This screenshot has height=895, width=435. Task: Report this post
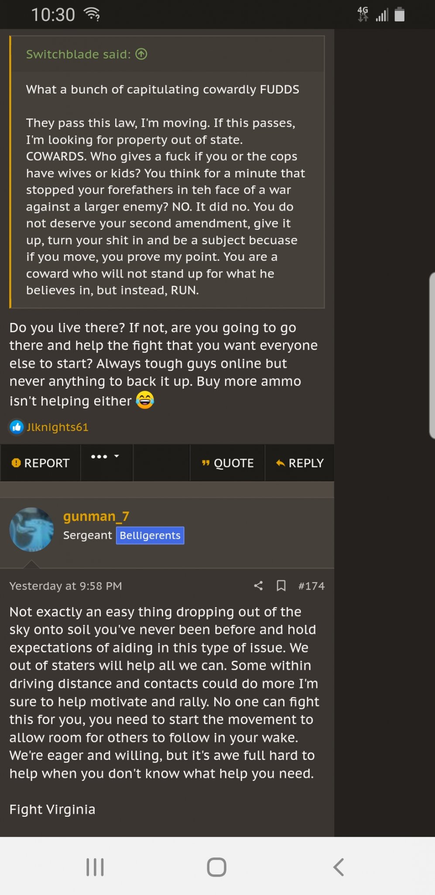click(41, 463)
